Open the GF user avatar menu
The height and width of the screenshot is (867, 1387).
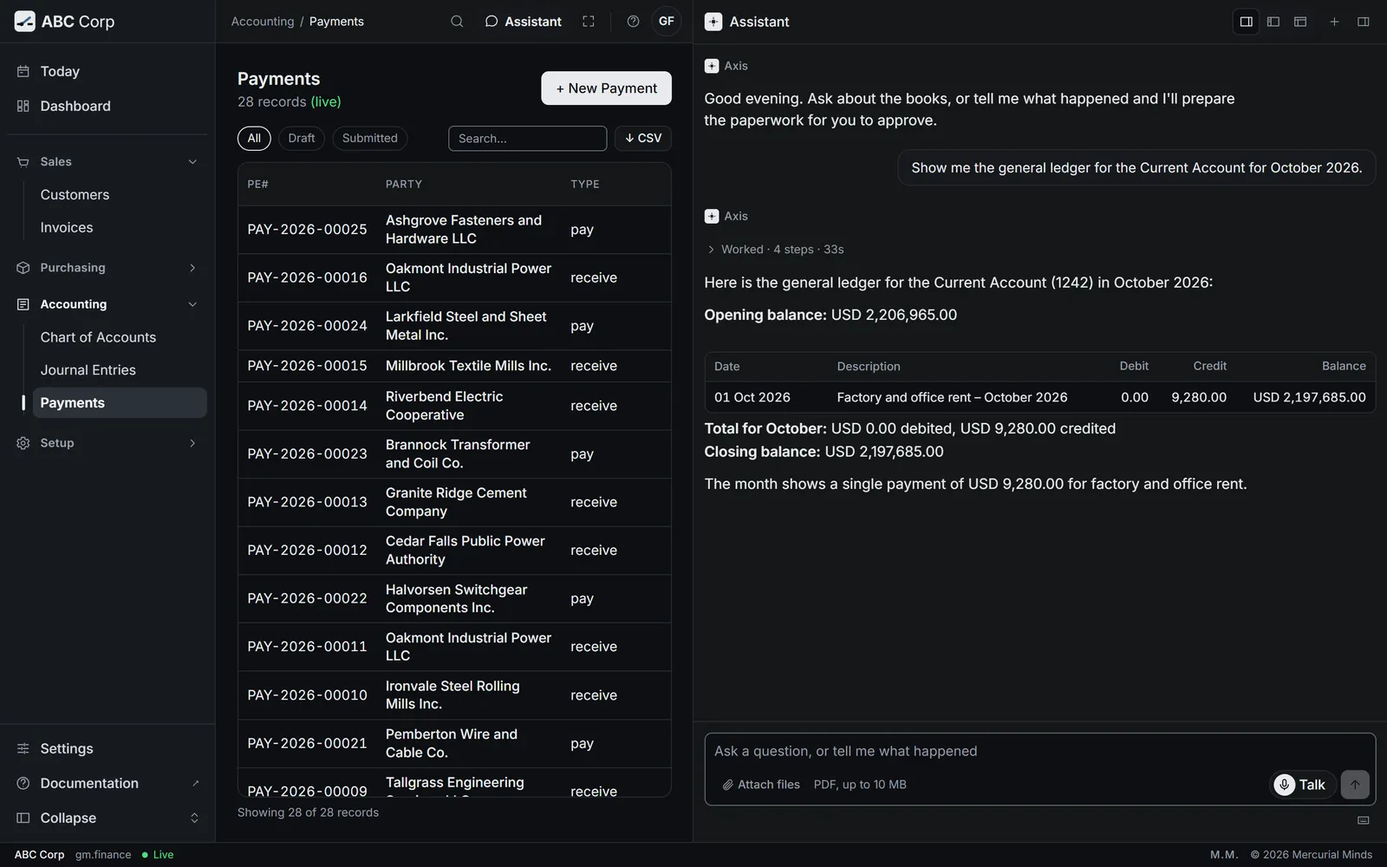coord(666,22)
